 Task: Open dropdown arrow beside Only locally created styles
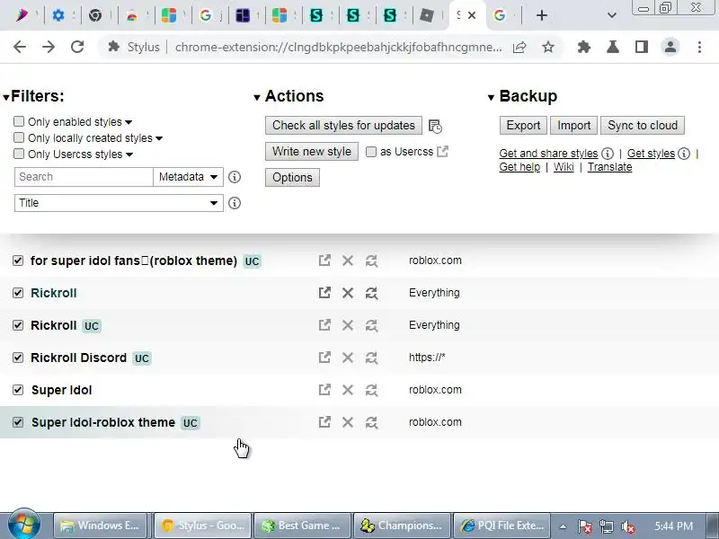[x=159, y=138]
